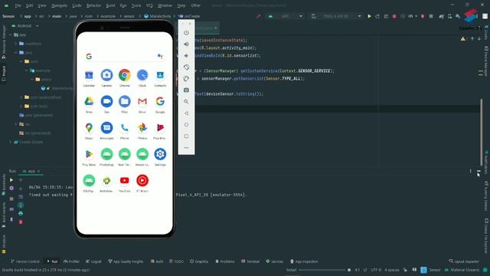The image size is (490, 276).
Task: Go to next highlighted error arrow
Action: click(479, 39)
